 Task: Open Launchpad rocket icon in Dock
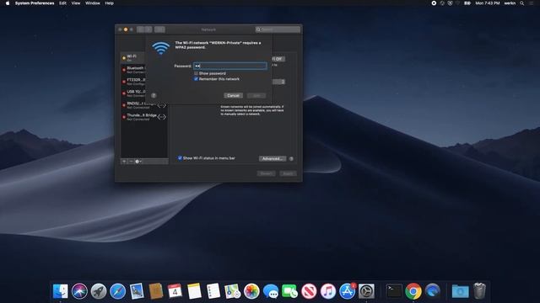99,291
